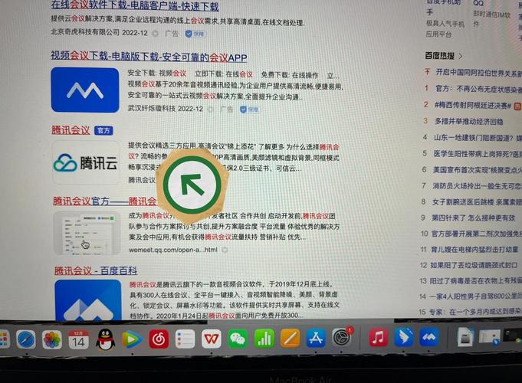522x383 pixels.
Task: Open 视频会议下载-电脑版下载-安全可靠的会议APP result
Action: tap(149, 57)
